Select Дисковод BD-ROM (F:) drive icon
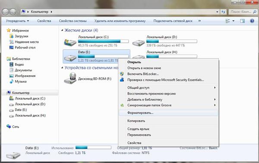 (x=70, y=78)
